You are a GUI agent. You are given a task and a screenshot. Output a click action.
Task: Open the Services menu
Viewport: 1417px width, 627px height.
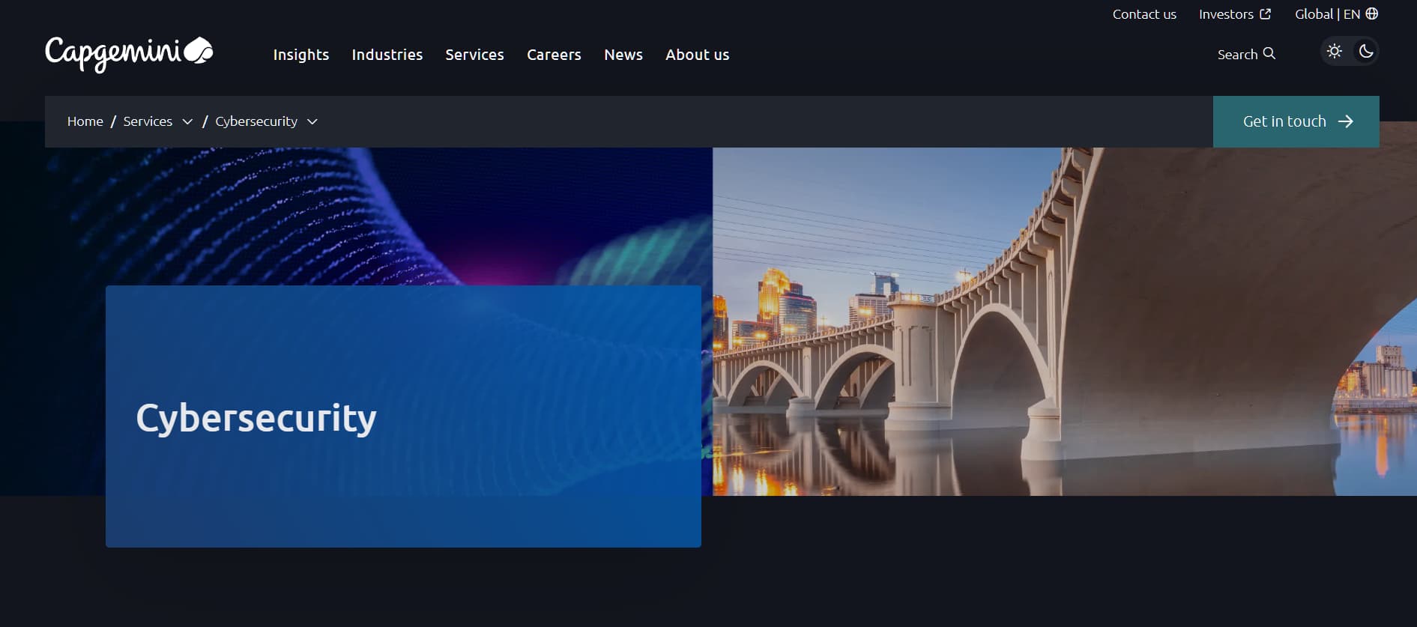point(474,55)
